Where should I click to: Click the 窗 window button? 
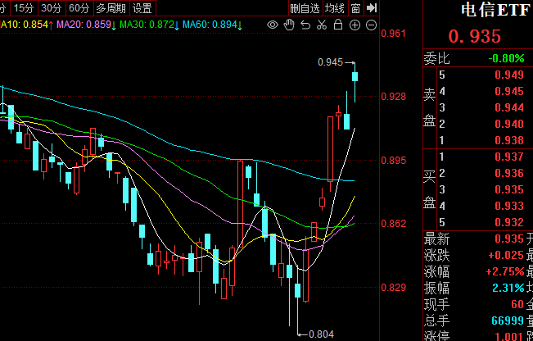pyautogui.click(x=355, y=8)
